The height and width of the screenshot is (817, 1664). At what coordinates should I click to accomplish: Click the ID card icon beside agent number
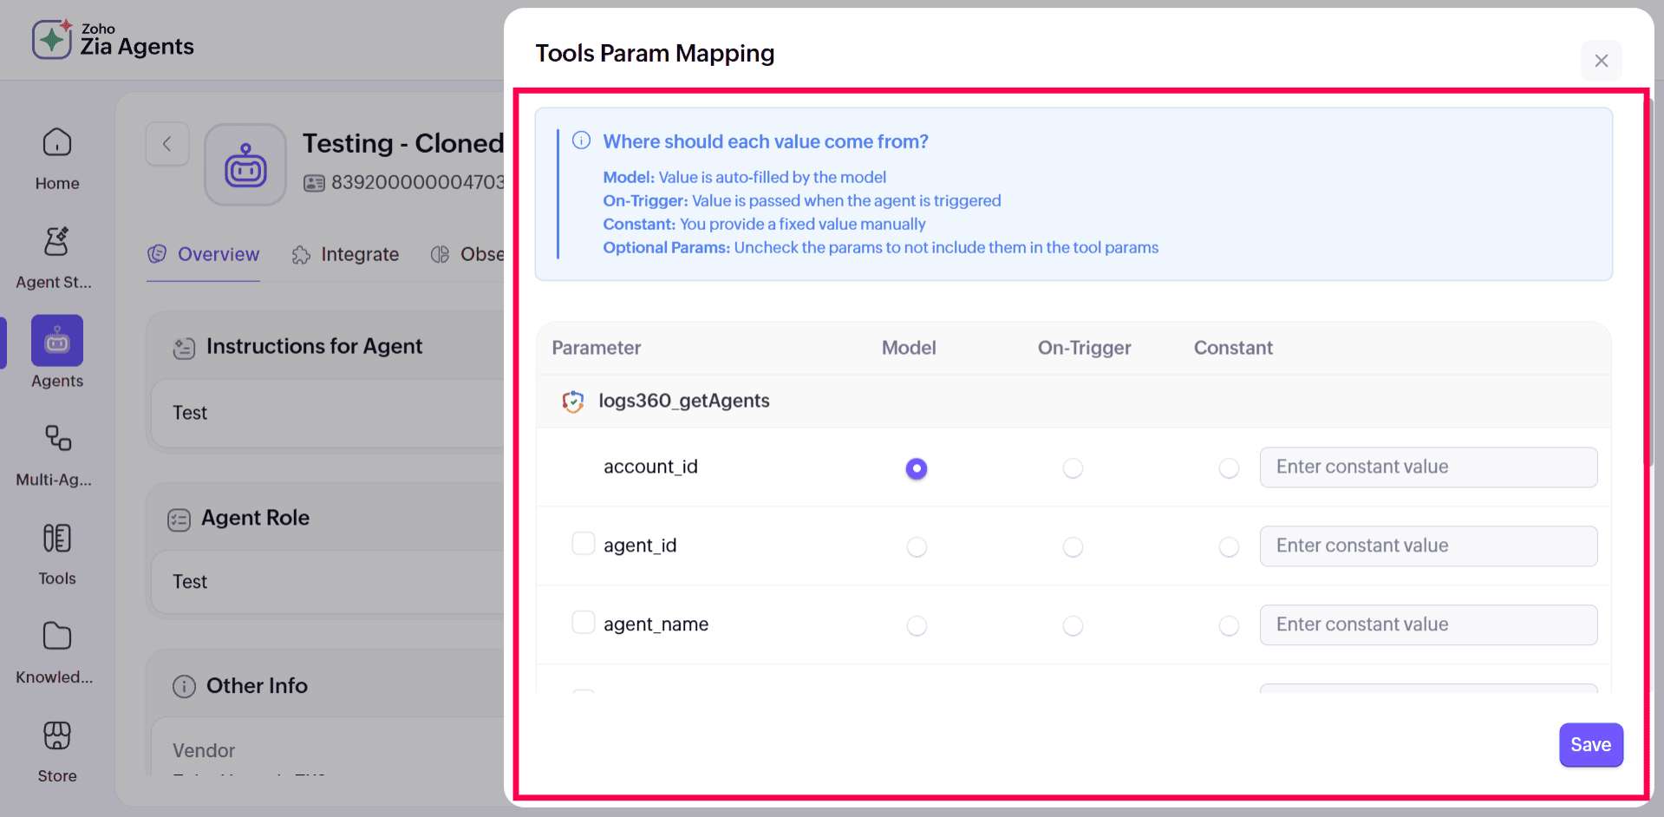[314, 182]
